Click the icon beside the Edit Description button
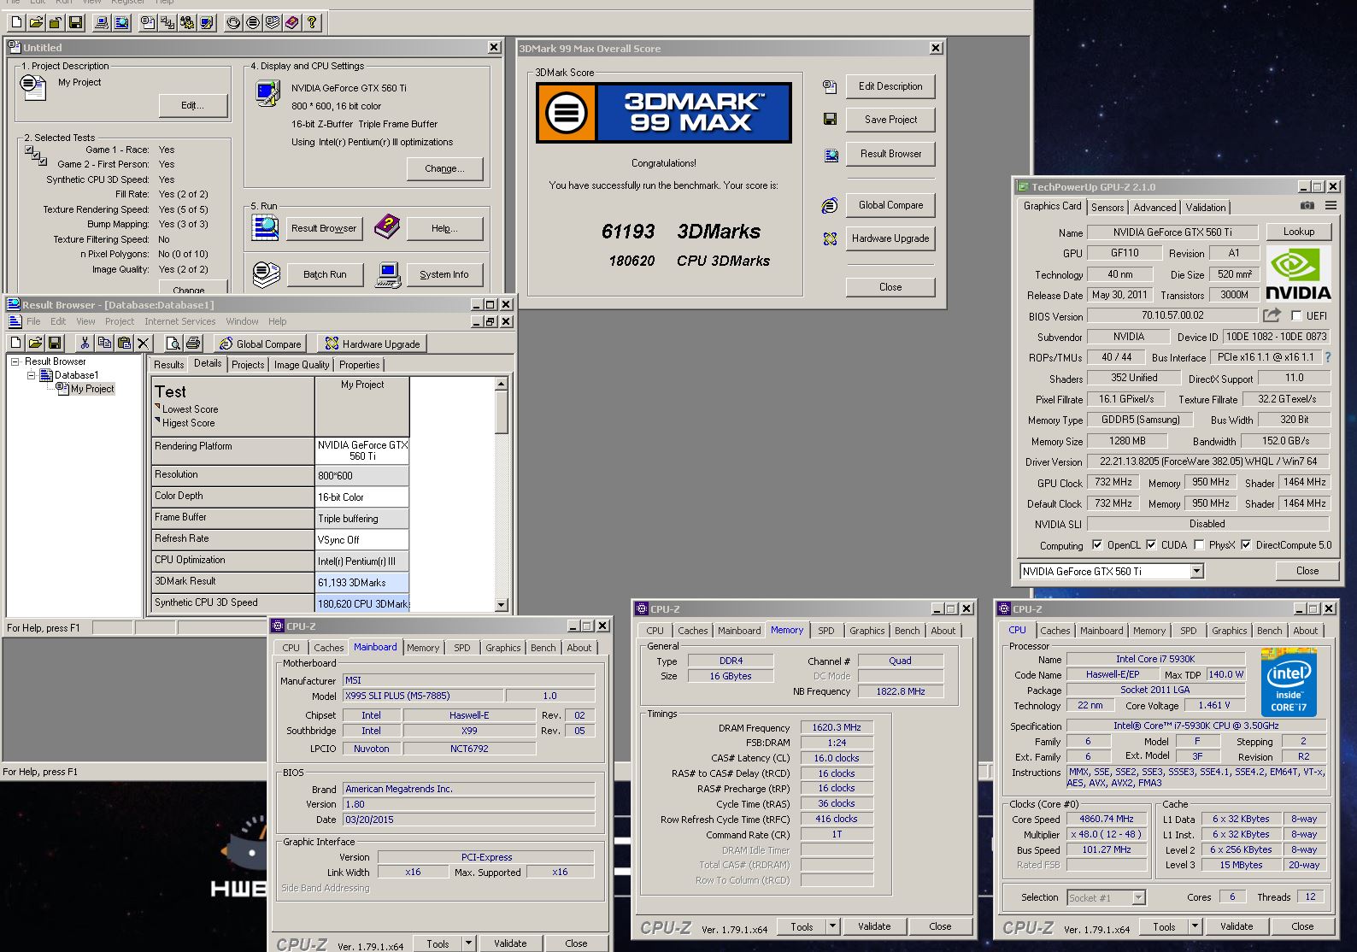Viewport: 1357px width, 952px height. pyautogui.click(x=830, y=86)
